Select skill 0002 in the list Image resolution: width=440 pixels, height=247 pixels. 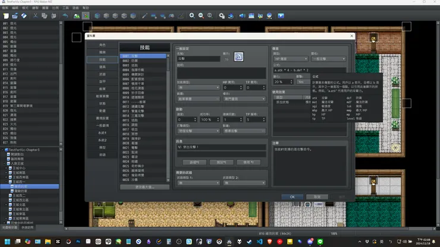click(x=143, y=61)
